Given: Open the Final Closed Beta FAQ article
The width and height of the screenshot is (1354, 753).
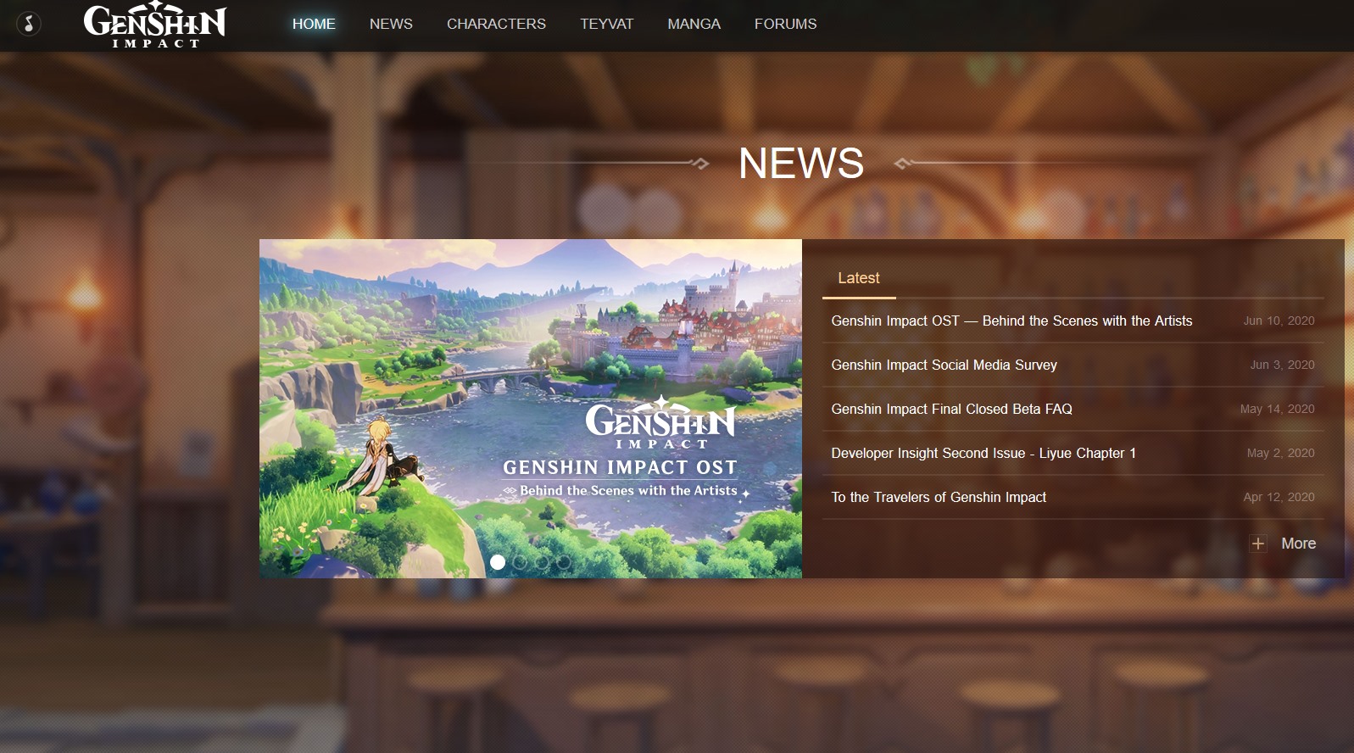Looking at the screenshot, I should point(951,409).
